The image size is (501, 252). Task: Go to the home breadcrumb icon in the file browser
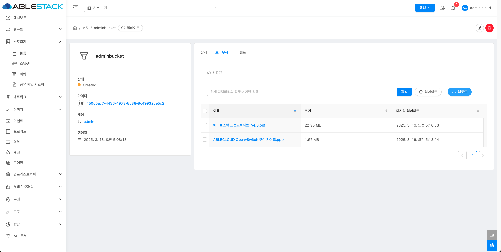pyautogui.click(x=209, y=72)
